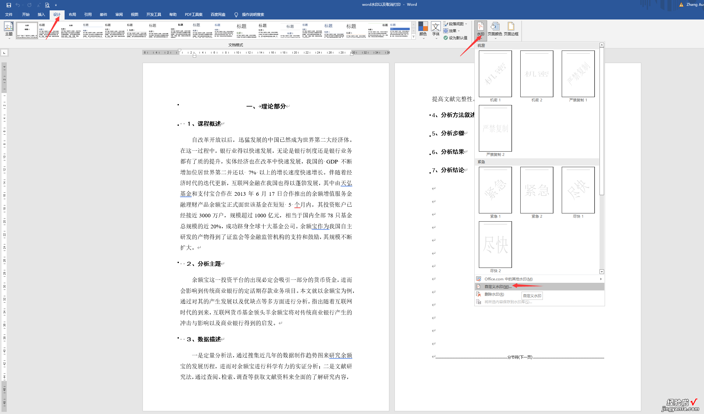Open the 文件 File tab
This screenshot has height=414, width=704.
click(9, 15)
